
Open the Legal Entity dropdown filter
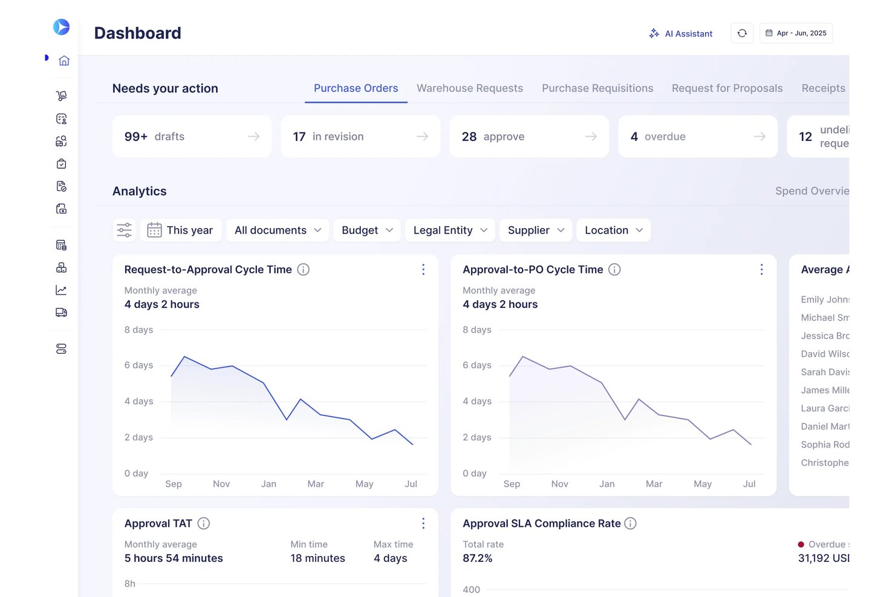450,230
